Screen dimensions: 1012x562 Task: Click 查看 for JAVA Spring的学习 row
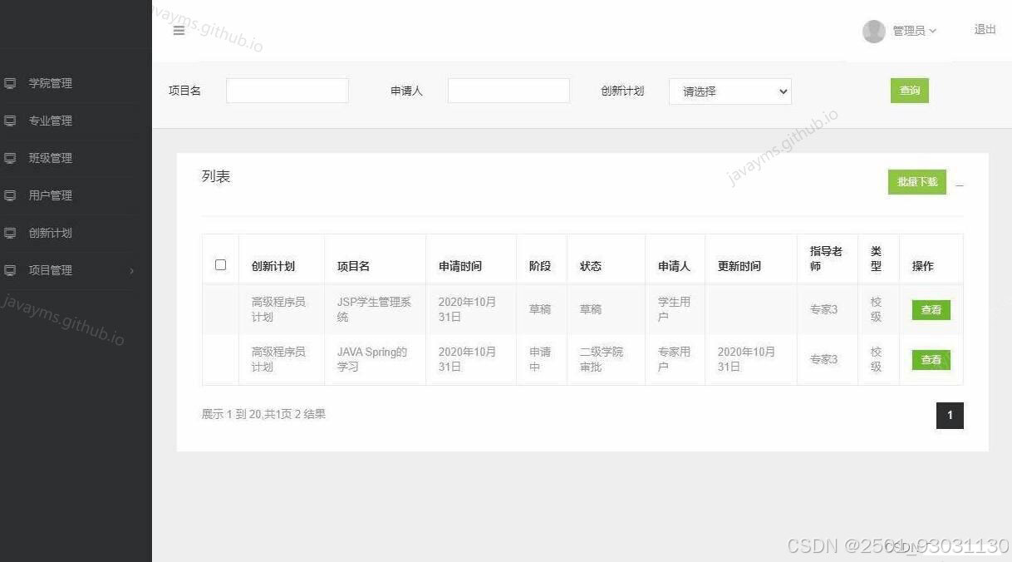(931, 360)
